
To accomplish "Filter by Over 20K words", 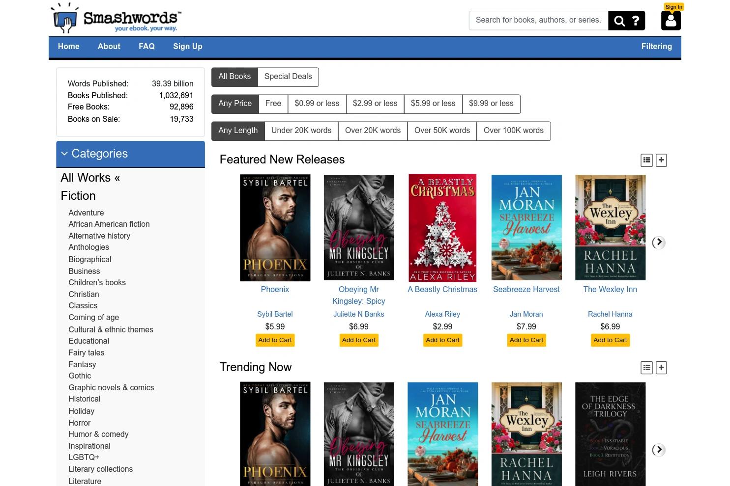I will [373, 131].
